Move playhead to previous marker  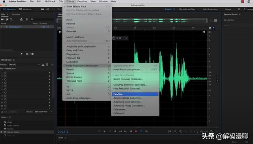(x=115, y=131)
